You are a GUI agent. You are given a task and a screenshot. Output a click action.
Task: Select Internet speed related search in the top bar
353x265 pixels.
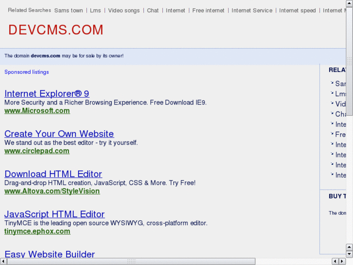[x=297, y=10]
